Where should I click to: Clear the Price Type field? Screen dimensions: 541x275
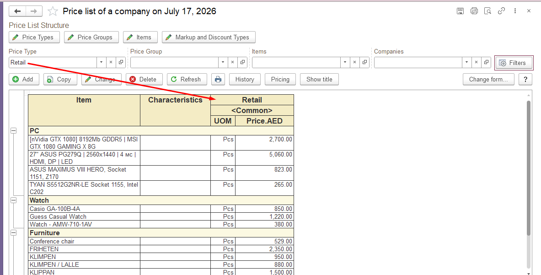pos(111,62)
